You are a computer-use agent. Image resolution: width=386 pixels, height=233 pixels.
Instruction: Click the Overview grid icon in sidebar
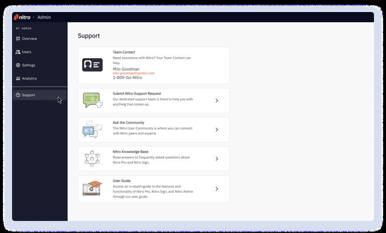(18, 39)
